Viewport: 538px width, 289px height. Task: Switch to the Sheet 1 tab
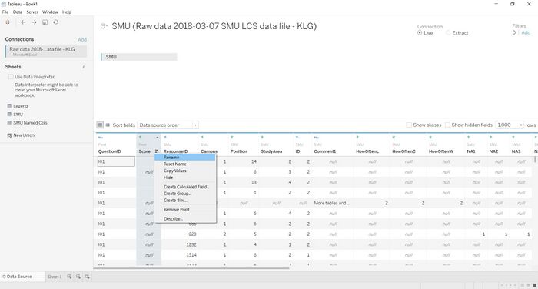tap(55, 277)
